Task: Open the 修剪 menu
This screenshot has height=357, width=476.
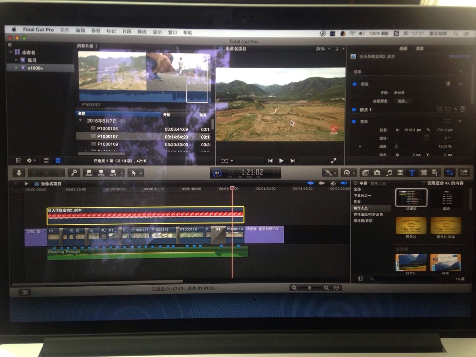Action: point(96,30)
